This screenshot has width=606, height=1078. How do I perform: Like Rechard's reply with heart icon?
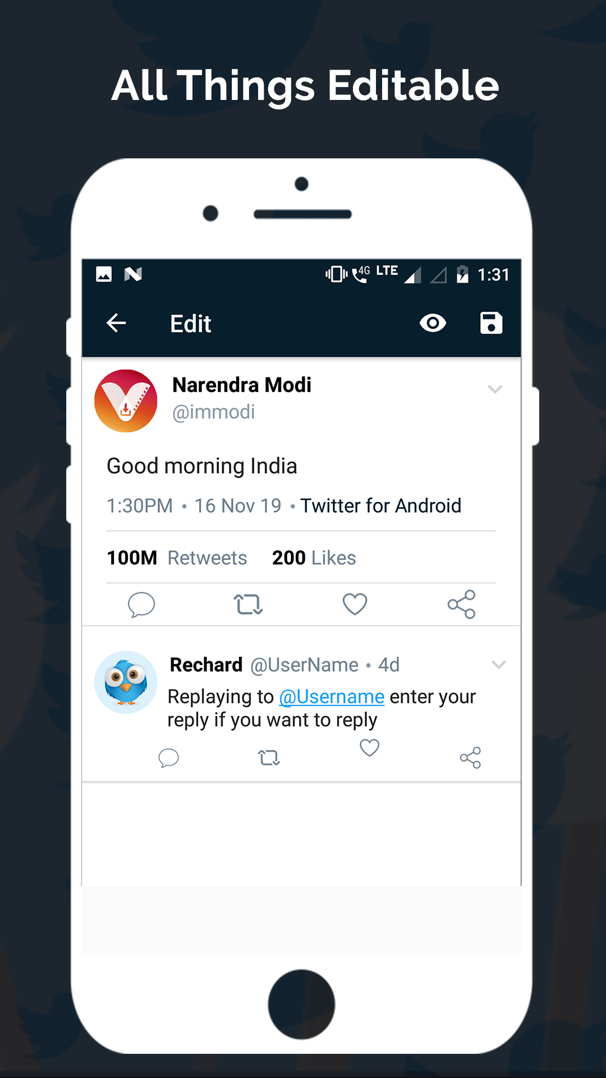pyautogui.click(x=369, y=748)
